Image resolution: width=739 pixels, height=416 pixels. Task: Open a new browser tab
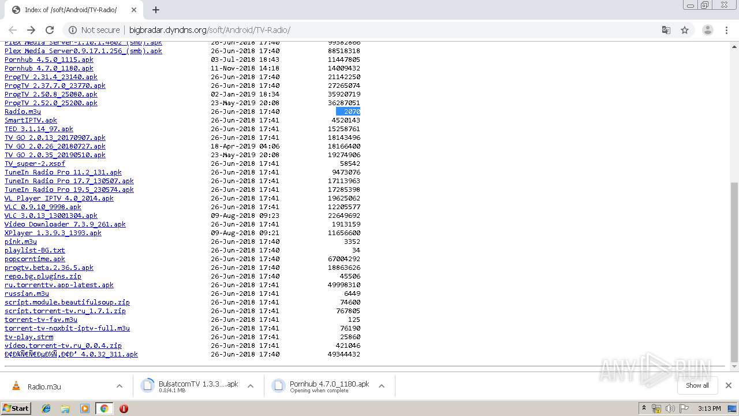155,10
